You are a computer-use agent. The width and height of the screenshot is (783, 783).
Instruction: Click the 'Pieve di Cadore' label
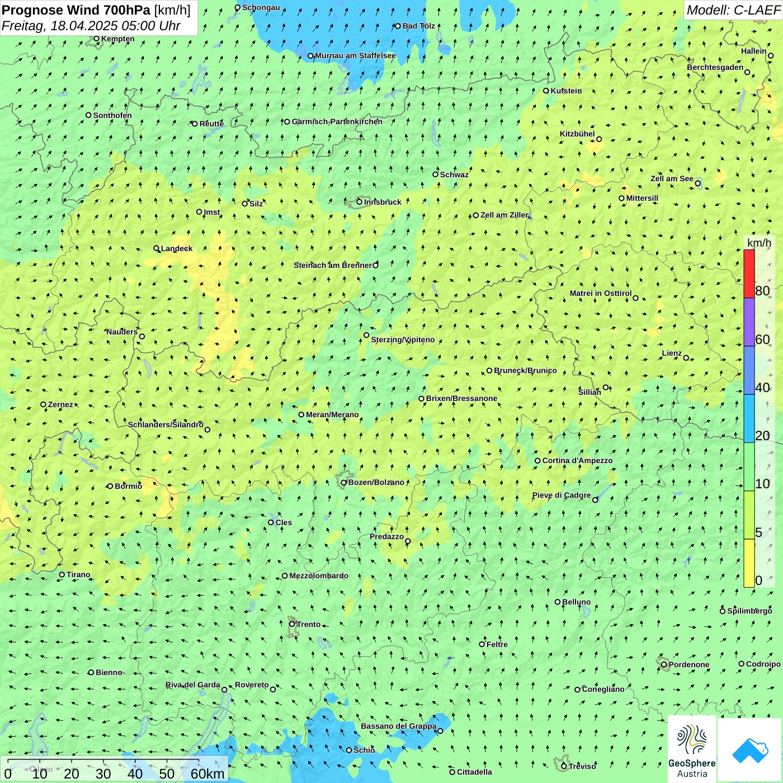click(562, 495)
